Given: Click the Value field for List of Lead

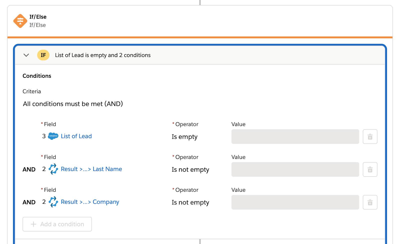Looking at the screenshot, I should 295,137.
